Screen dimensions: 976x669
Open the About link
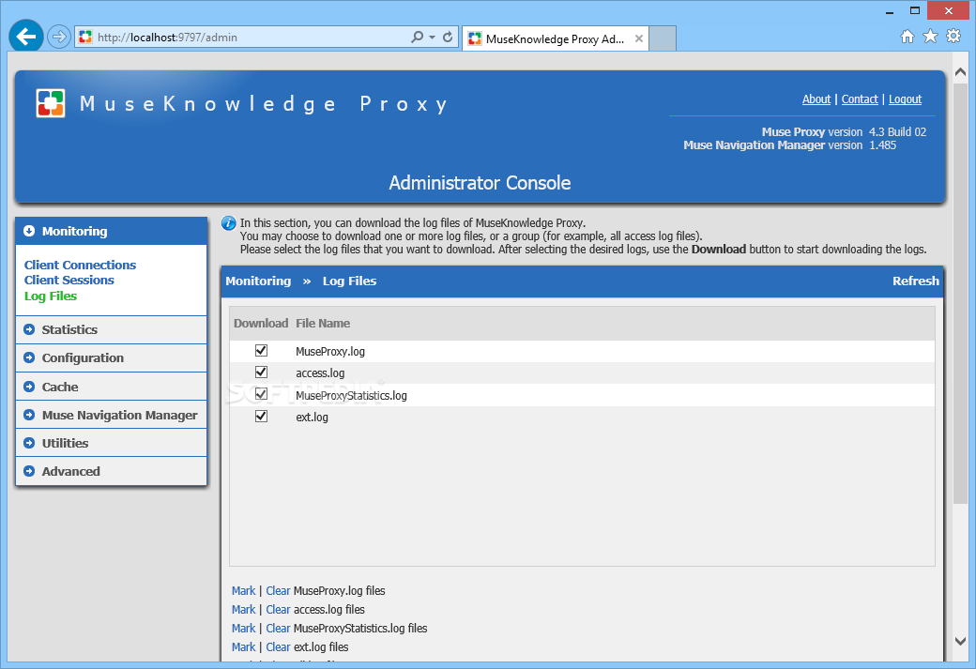point(816,99)
